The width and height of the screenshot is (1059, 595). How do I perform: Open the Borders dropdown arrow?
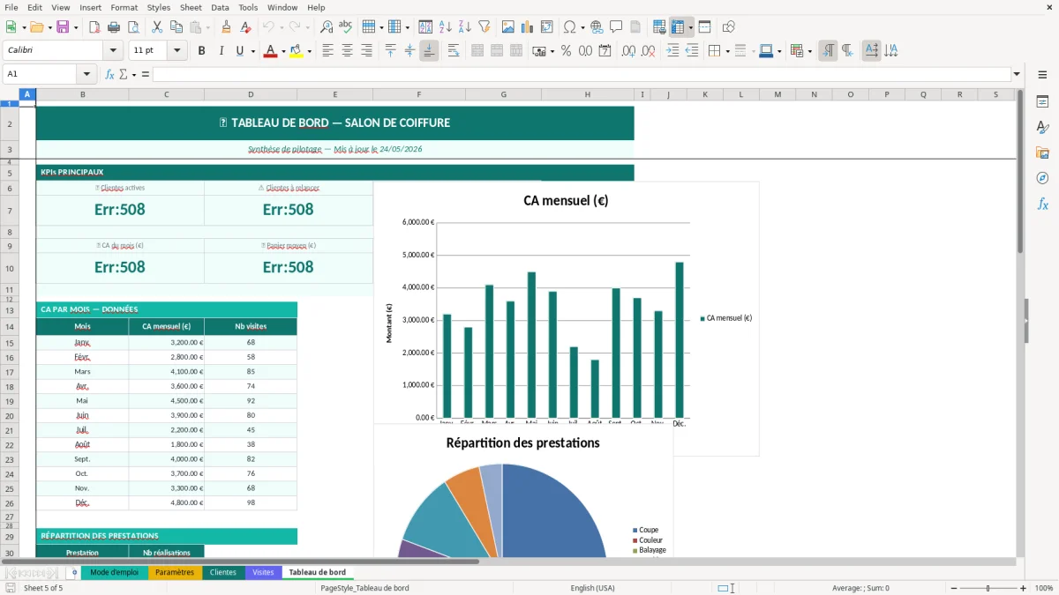point(727,51)
